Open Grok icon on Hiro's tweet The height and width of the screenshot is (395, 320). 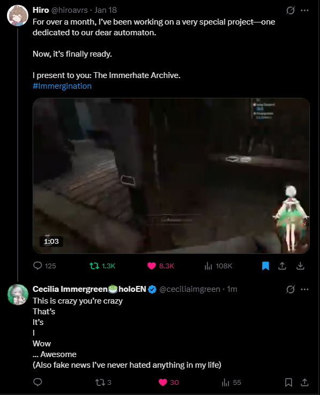(290, 10)
